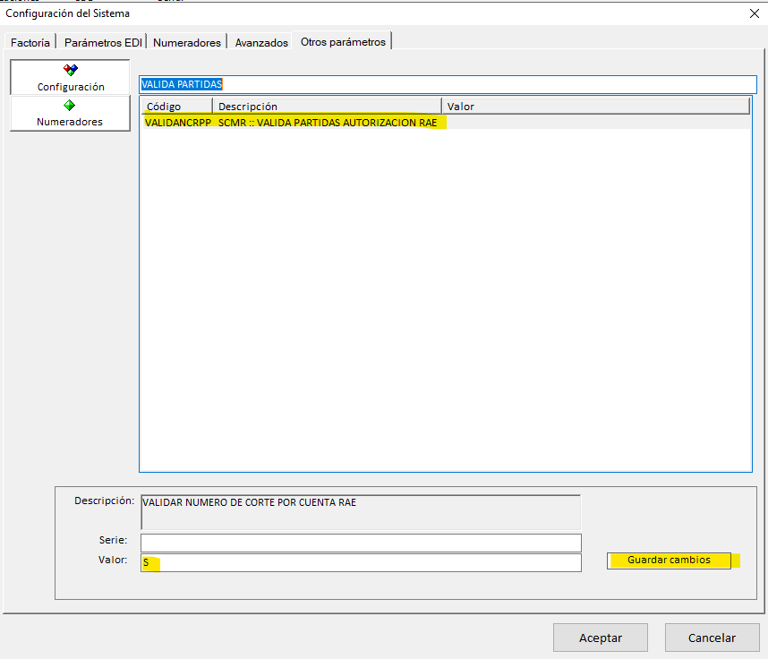Click the Descripción text box
The height and width of the screenshot is (659, 768).
point(361,511)
